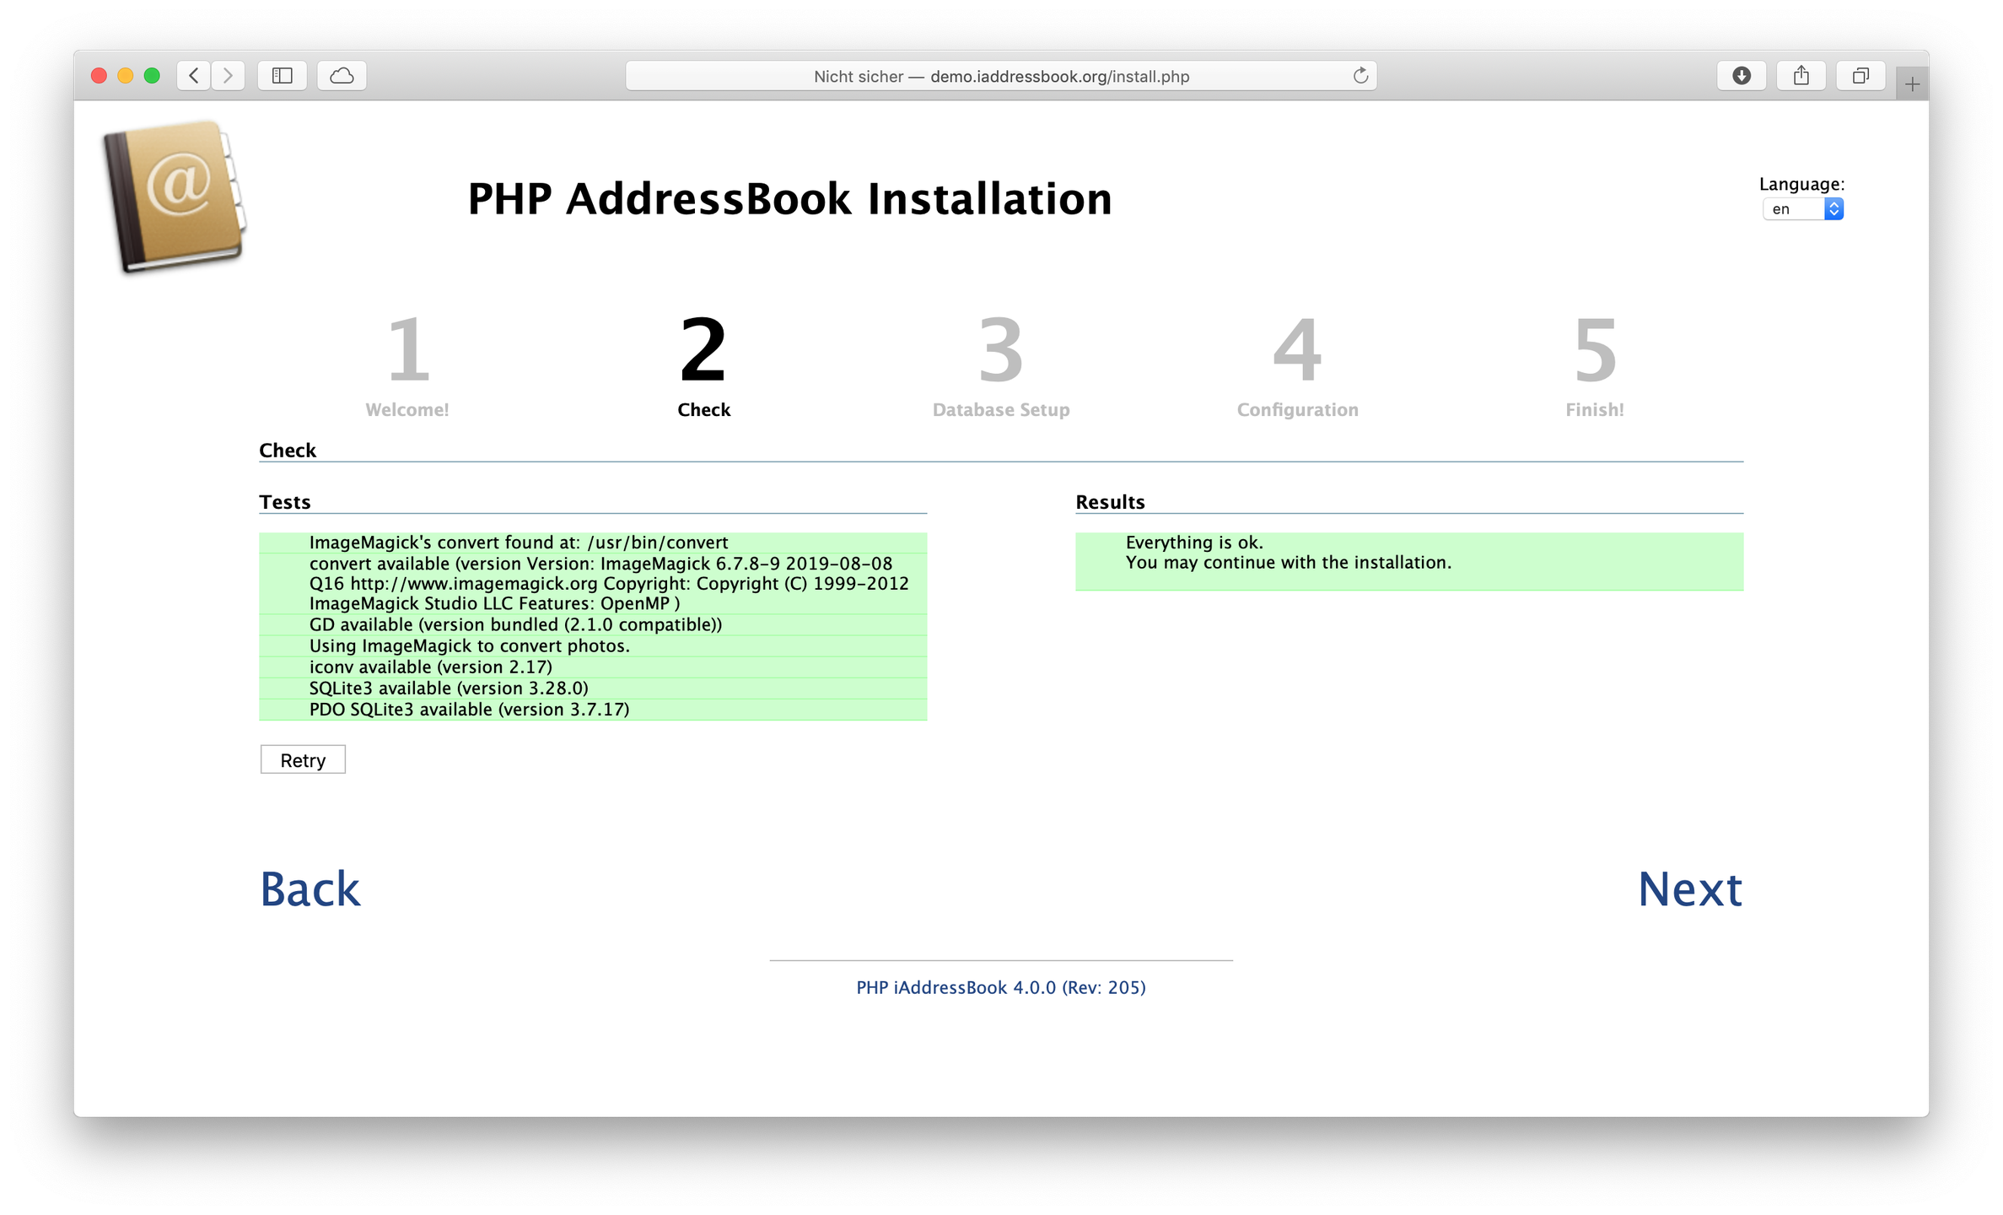Select iconv available version 2.17 row
Image resolution: width=2003 pixels, height=1215 pixels.
[x=593, y=667]
